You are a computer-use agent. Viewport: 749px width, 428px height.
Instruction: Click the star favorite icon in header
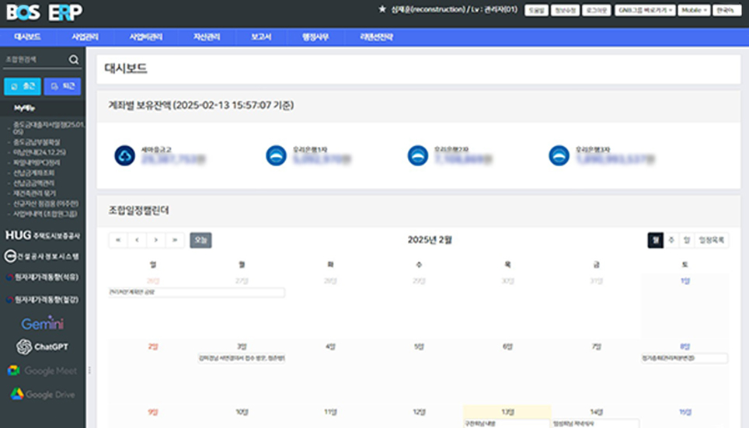(x=381, y=10)
